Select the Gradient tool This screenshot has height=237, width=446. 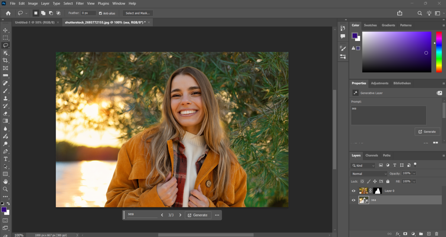[x=6, y=121]
